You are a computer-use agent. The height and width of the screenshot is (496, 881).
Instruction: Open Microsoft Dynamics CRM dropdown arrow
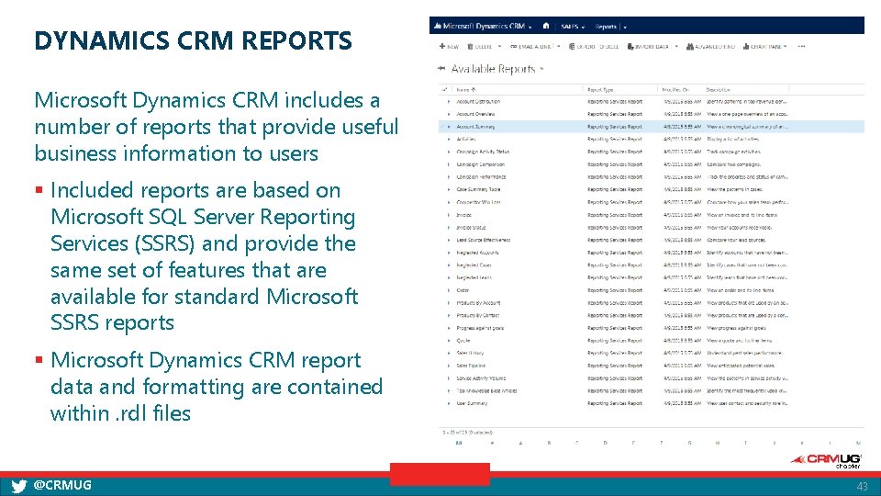[x=530, y=27]
